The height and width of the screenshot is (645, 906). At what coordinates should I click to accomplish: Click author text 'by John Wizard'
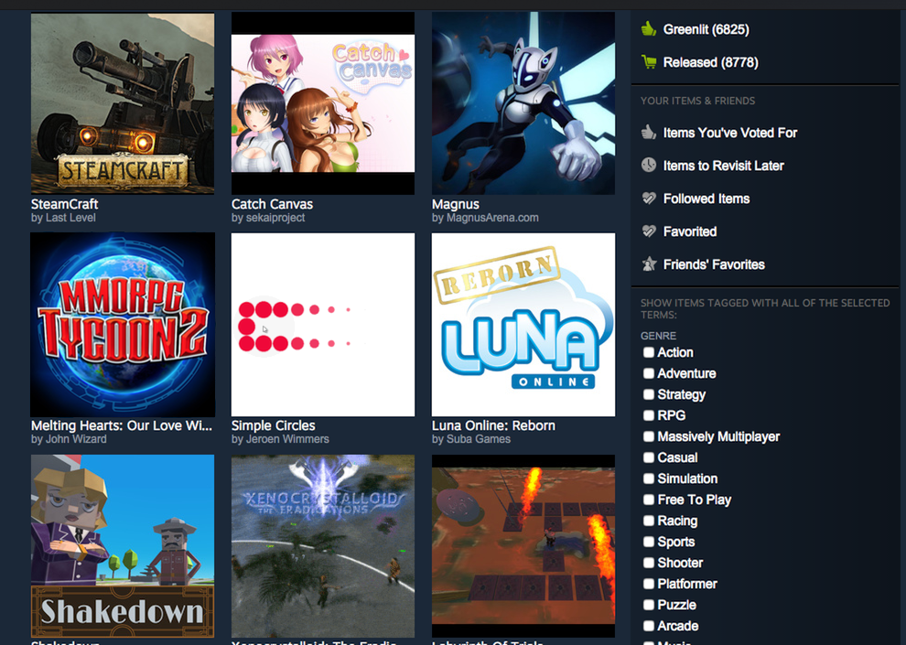[69, 439]
